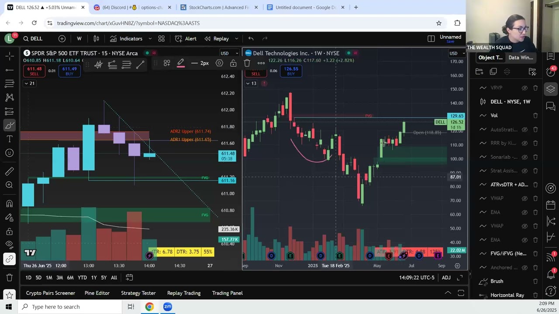Open the patterns drawing tool group
The height and width of the screenshot is (314, 559).
(x=9, y=98)
